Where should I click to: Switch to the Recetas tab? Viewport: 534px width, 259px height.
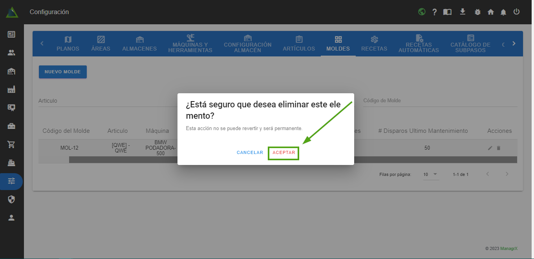pyautogui.click(x=374, y=43)
